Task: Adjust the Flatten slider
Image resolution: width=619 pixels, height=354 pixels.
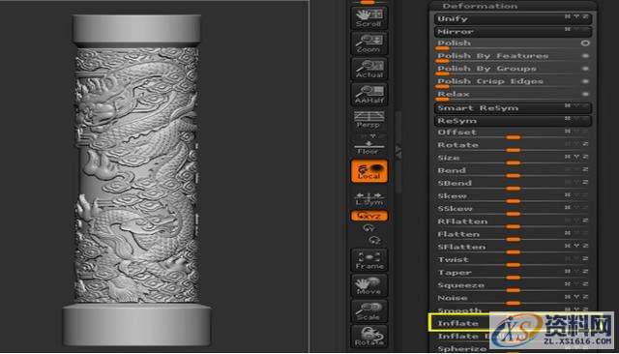Action: (x=513, y=235)
